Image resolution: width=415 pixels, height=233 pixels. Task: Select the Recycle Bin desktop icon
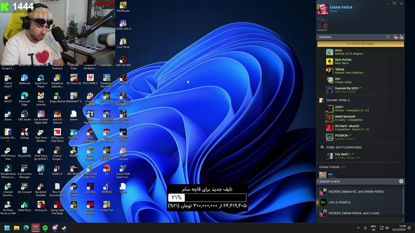point(24,152)
